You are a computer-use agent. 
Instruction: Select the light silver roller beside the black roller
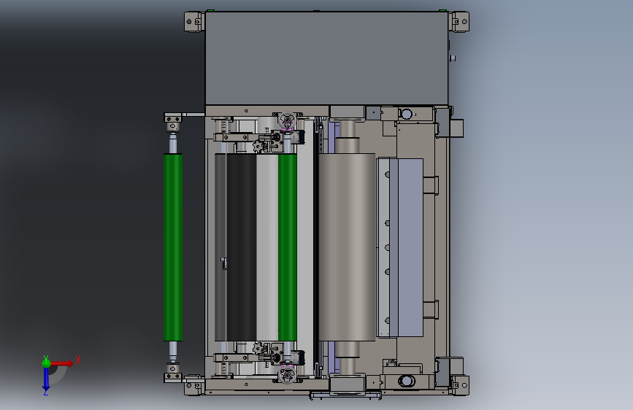point(267,247)
